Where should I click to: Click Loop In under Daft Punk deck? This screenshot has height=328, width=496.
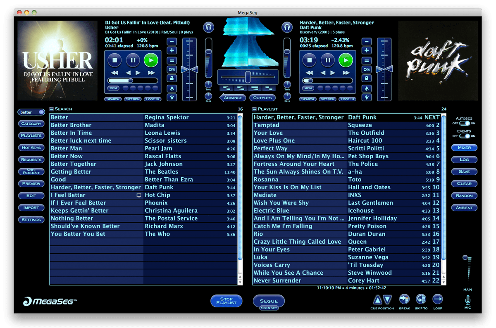pyautogui.click(x=347, y=99)
